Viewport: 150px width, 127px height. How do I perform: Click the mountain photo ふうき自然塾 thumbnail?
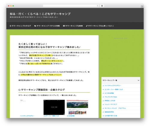(77, 107)
